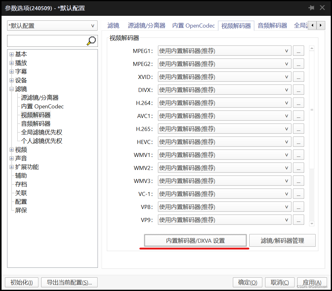Image resolution: width=332 pixels, height=291 pixels.
Task: Switch to the 内置 OpenCodec tab
Action: click(193, 26)
